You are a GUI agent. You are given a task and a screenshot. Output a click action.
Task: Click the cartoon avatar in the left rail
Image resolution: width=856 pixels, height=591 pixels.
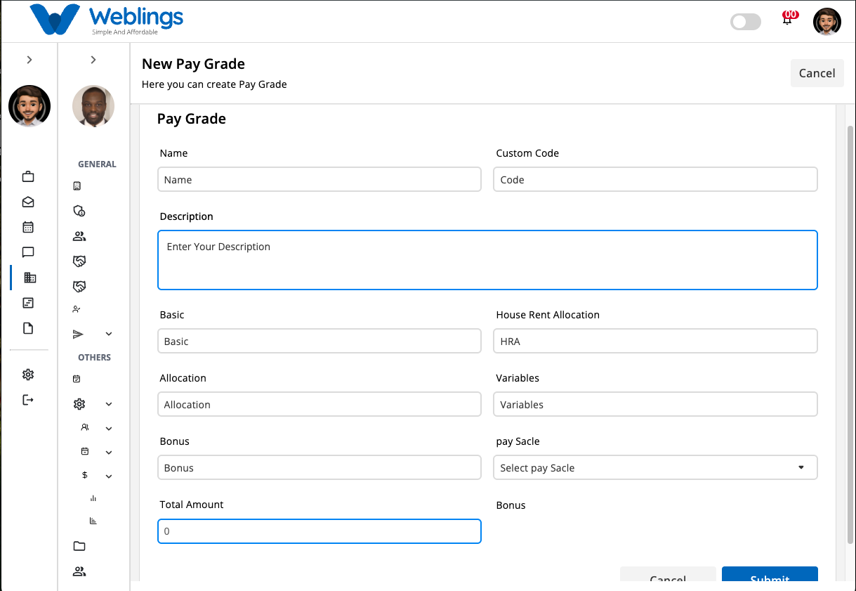pyautogui.click(x=29, y=106)
